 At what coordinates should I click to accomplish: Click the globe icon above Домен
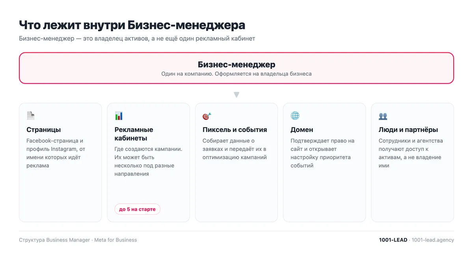295,116
